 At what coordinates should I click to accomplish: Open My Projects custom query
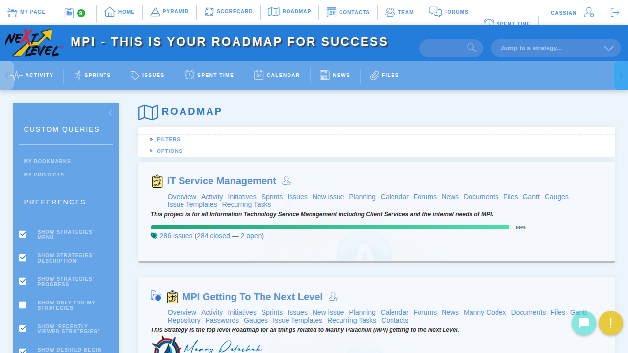[x=44, y=175]
